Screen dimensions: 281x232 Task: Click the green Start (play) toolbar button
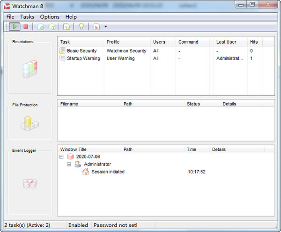click(14, 27)
